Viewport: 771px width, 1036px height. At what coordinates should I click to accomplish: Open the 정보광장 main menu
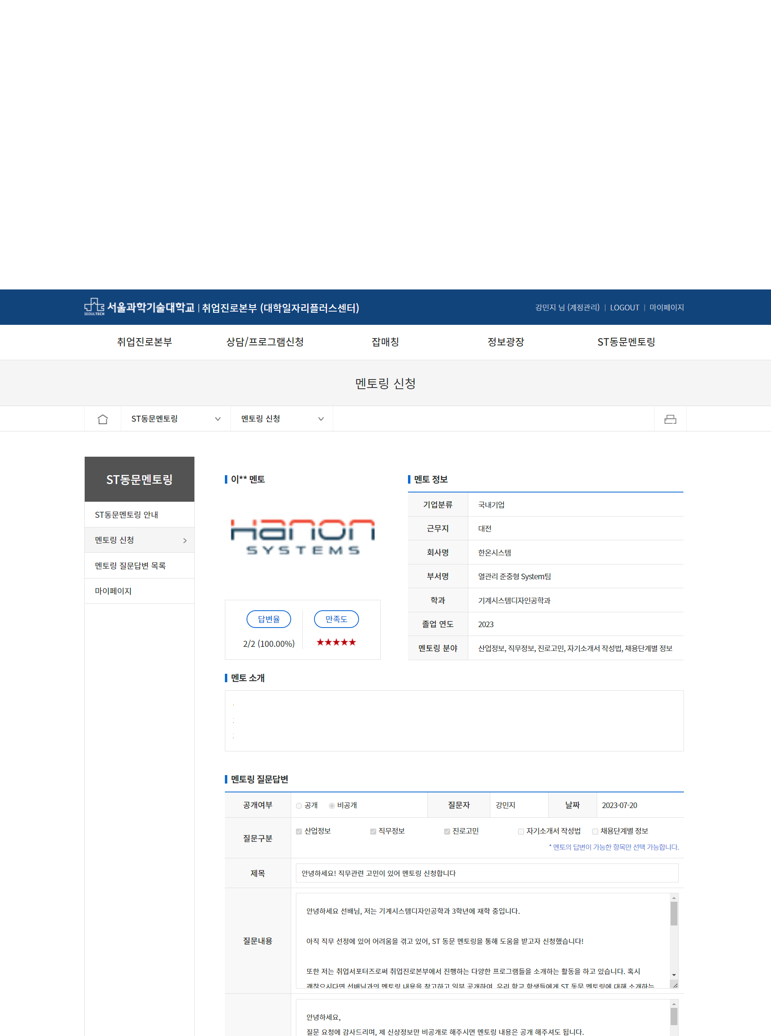coord(506,342)
